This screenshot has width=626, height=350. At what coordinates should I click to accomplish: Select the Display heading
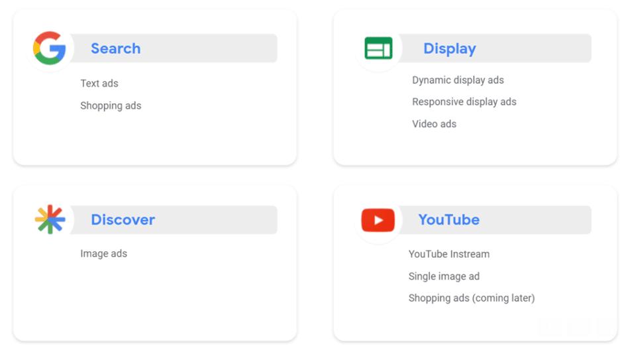click(x=450, y=49)
